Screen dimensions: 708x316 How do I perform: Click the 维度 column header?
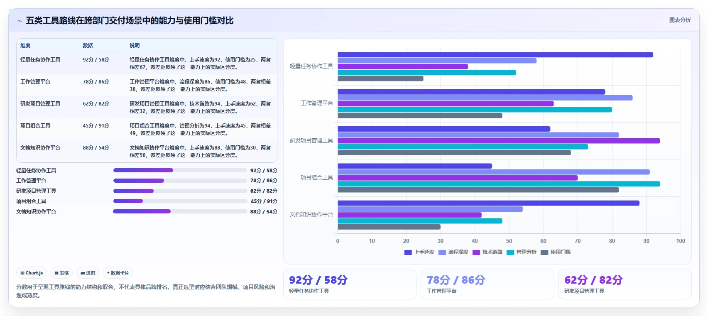point(25,46)
